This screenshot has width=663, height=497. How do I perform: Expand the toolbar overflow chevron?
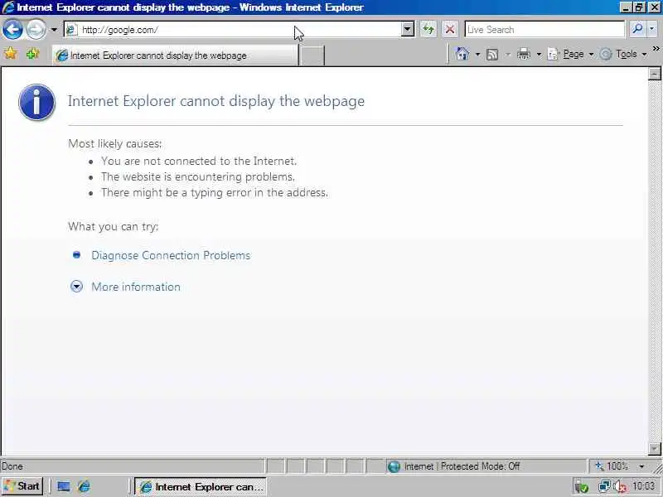click(656, 49)
